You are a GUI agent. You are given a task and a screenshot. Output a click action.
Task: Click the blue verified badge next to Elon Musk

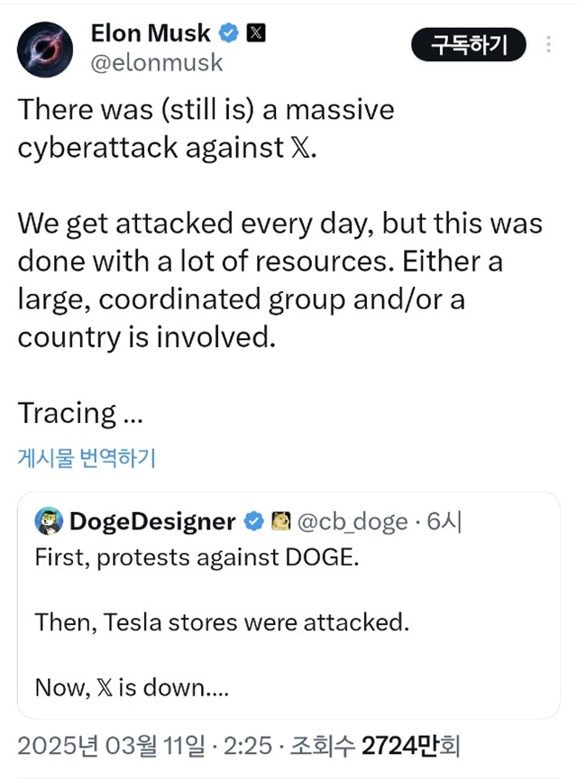(x=229, y=33)
